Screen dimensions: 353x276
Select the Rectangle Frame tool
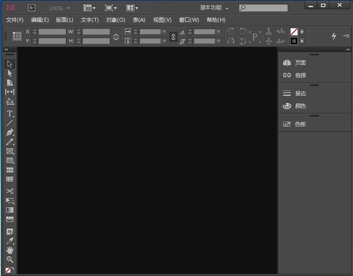tap(10, 151)
